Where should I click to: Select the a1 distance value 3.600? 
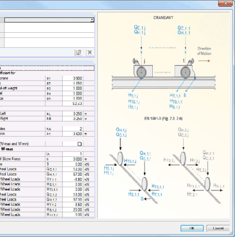73,134
